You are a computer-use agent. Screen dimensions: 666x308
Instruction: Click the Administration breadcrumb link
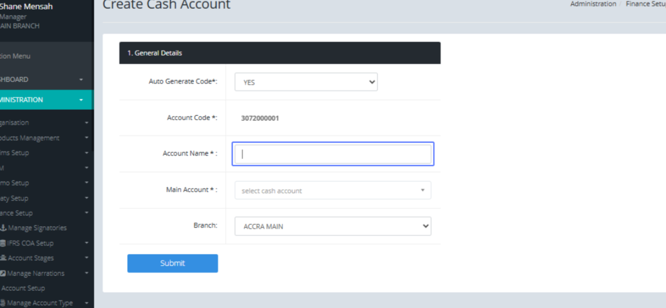593,4
